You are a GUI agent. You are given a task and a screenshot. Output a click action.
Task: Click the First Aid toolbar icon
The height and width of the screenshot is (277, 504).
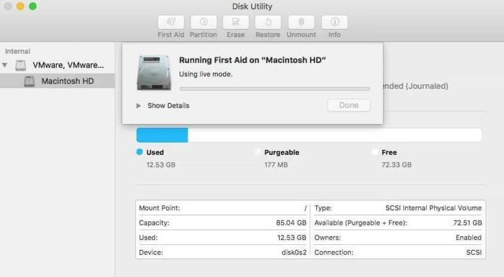[x=171, y=22]
